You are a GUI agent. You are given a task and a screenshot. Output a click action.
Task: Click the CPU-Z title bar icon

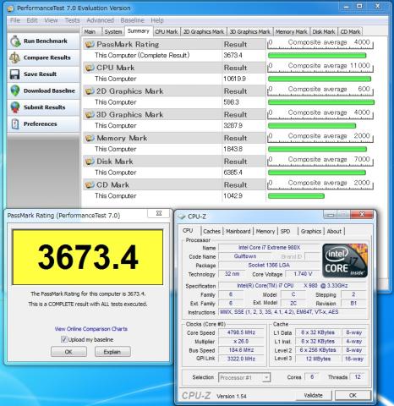pos(182,217)
